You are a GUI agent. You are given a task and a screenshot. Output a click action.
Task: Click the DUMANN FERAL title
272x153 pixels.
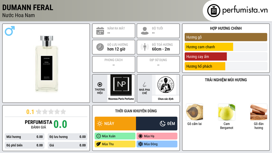tap(28, 8)
